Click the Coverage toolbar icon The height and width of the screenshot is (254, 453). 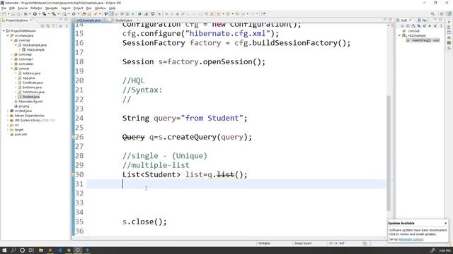tap(44, 14)
